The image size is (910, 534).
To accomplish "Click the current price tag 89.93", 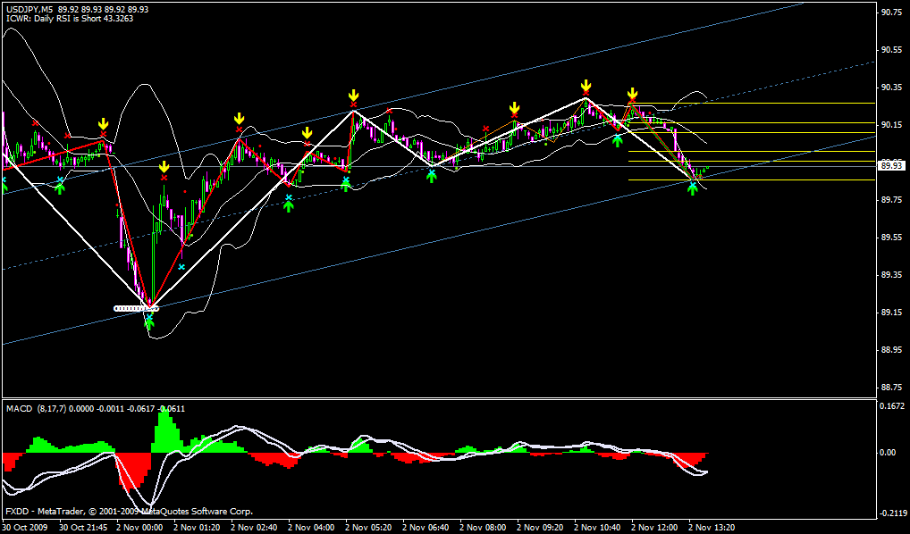I will (890, 165).
